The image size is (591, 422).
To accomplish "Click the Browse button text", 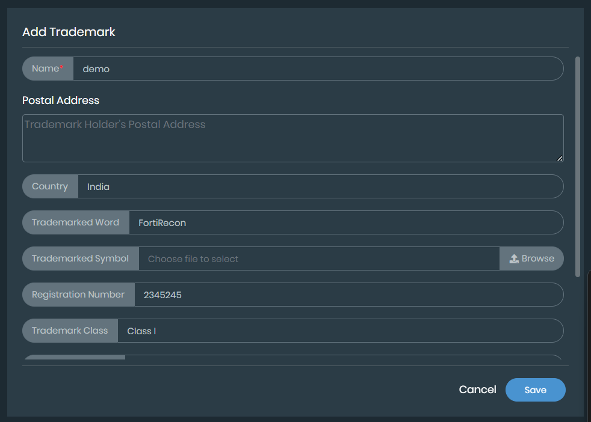I will 537,258.
